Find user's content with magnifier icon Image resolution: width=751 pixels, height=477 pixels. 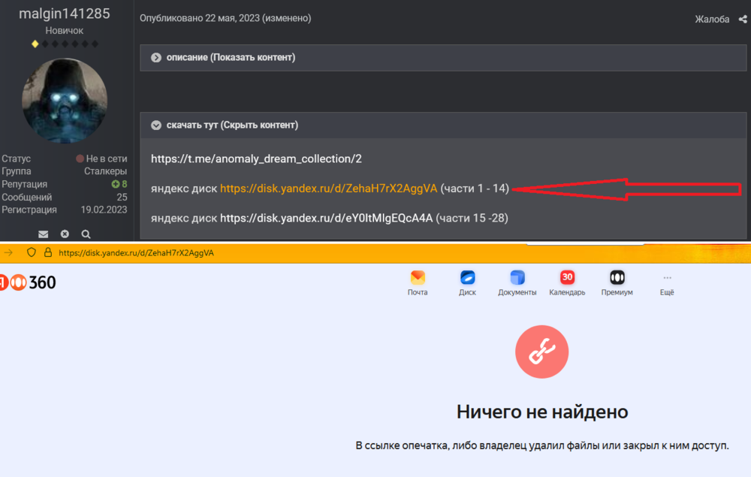[x=86, y=234]
